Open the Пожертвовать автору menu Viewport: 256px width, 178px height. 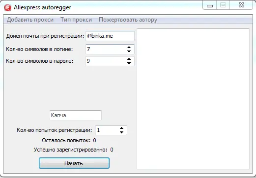pyautogui.click(x=128, y=20)
